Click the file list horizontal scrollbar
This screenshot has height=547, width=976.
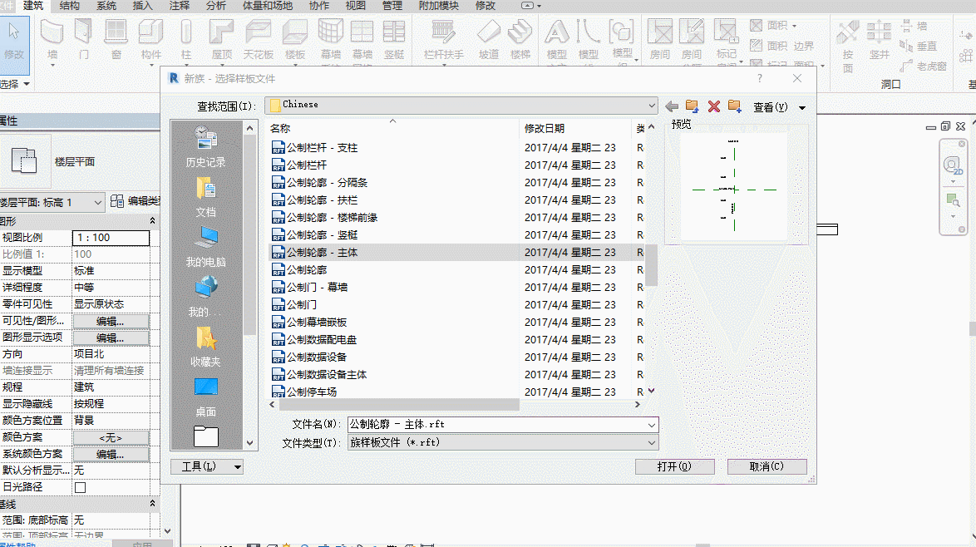[400, 405]
